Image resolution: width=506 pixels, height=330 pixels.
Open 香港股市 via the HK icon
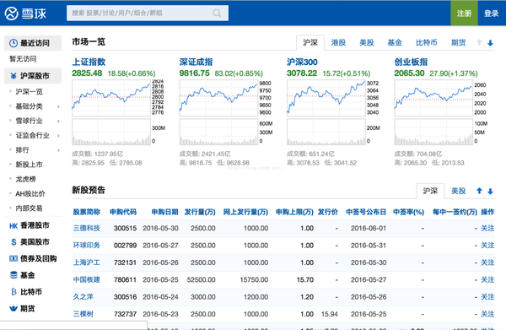point(13,225)
